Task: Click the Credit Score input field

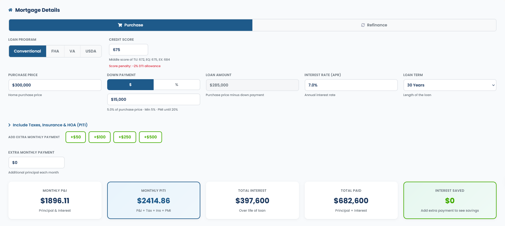Action: [x=128, y=49]
